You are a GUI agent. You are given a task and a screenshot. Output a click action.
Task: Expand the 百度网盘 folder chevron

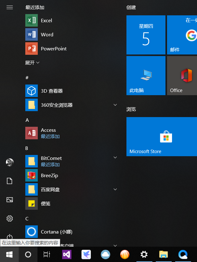pyautogui.click(x=115, y=189)
